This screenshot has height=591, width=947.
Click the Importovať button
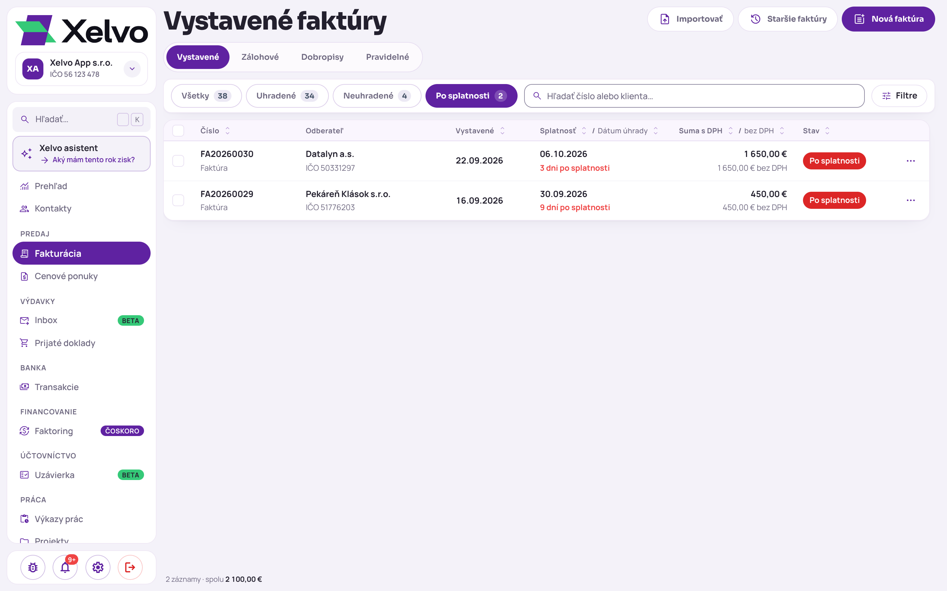[690, 19]
